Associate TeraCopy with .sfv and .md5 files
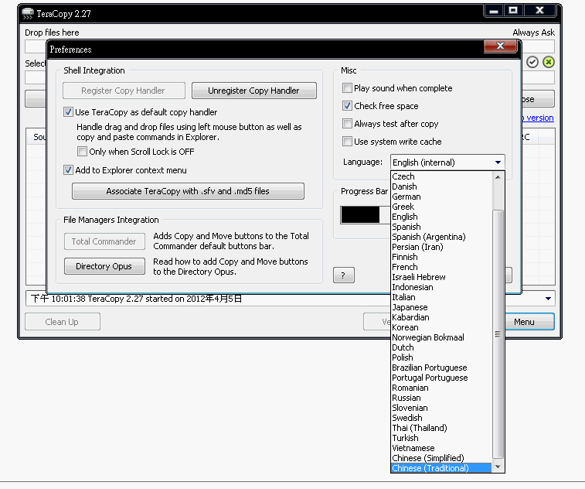 pyautogui.click(x=188, y=191)
